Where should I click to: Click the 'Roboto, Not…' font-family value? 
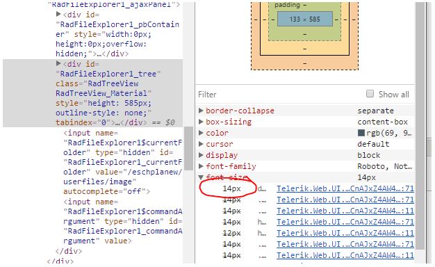click(x=384, y=166)
